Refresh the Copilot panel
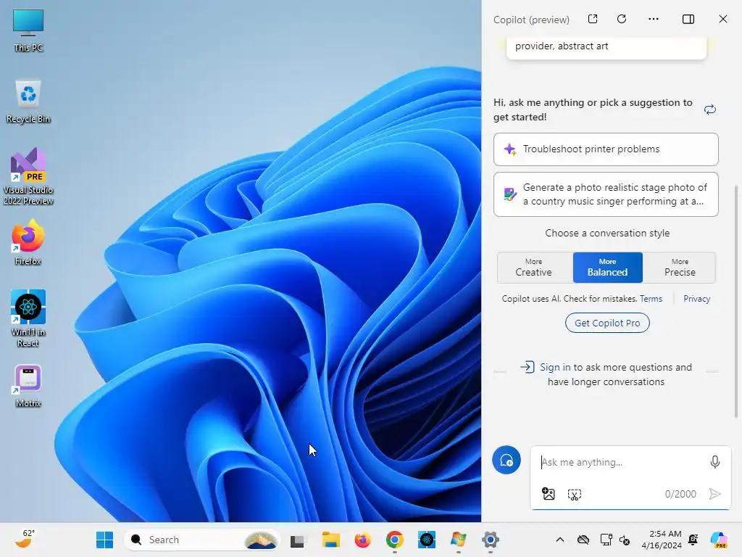The width and height of the screenshot is (742, 557). tap(622, 19)
